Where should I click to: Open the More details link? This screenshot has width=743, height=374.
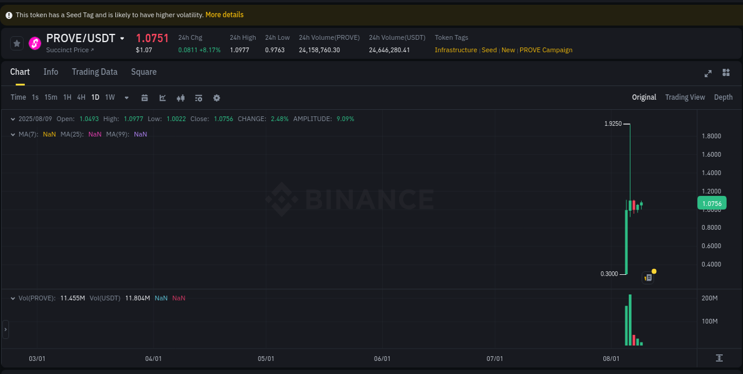click(x=224, y=14)
